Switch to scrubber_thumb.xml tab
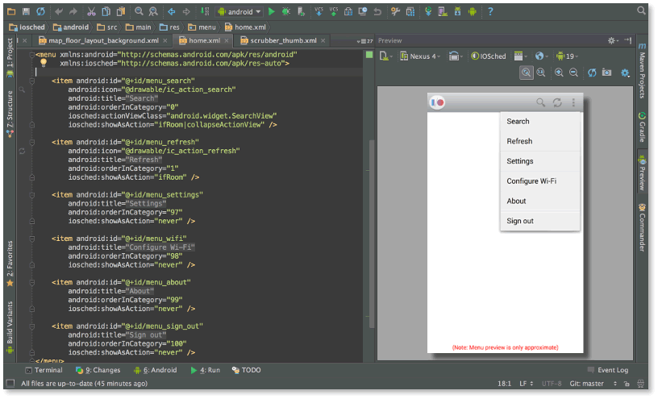The image size is (658, 399). [x=283, y=40]
